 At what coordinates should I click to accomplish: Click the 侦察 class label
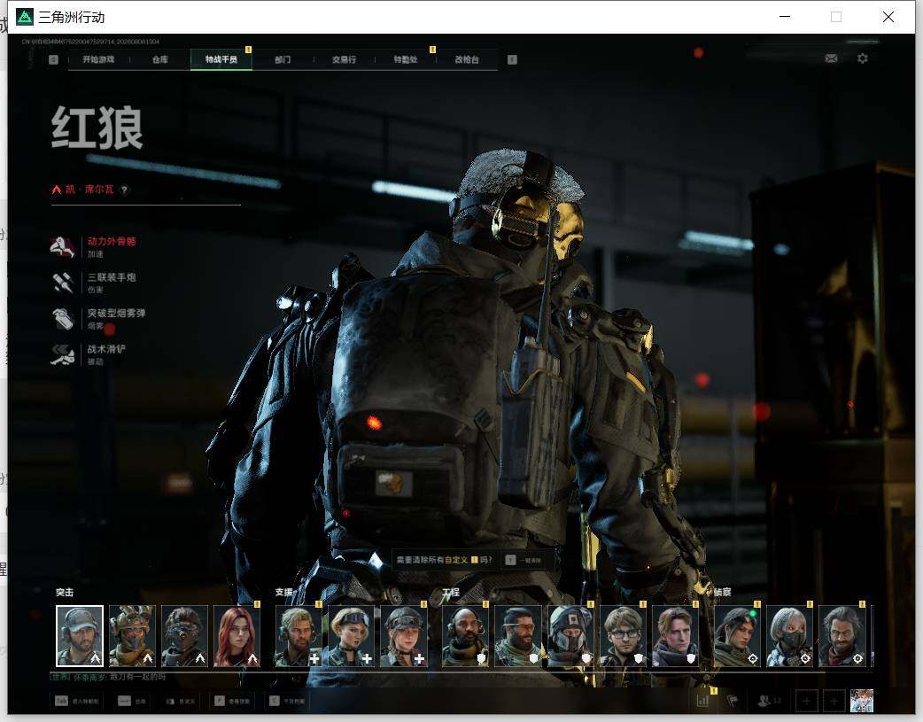click(723, 593)
